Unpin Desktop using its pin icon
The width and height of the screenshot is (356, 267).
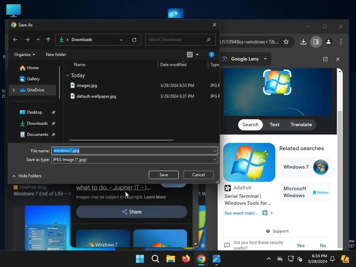(x=53, y=112)
